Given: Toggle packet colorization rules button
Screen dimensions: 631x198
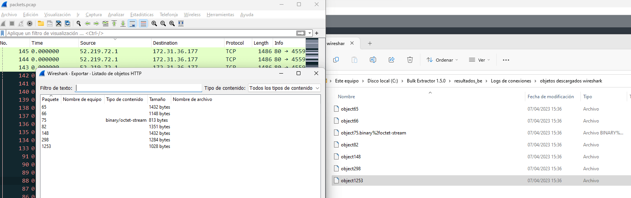Looking at the screenshot, I should (143, 23).
